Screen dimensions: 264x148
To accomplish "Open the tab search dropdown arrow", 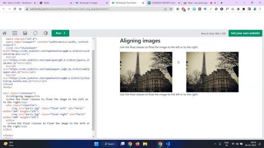I will (236, 3).
